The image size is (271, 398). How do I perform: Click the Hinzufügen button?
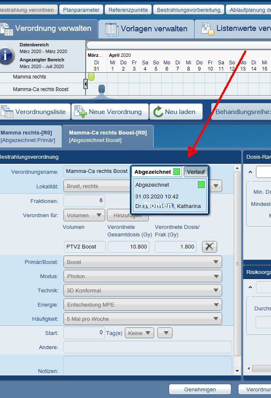click(127, 215)
